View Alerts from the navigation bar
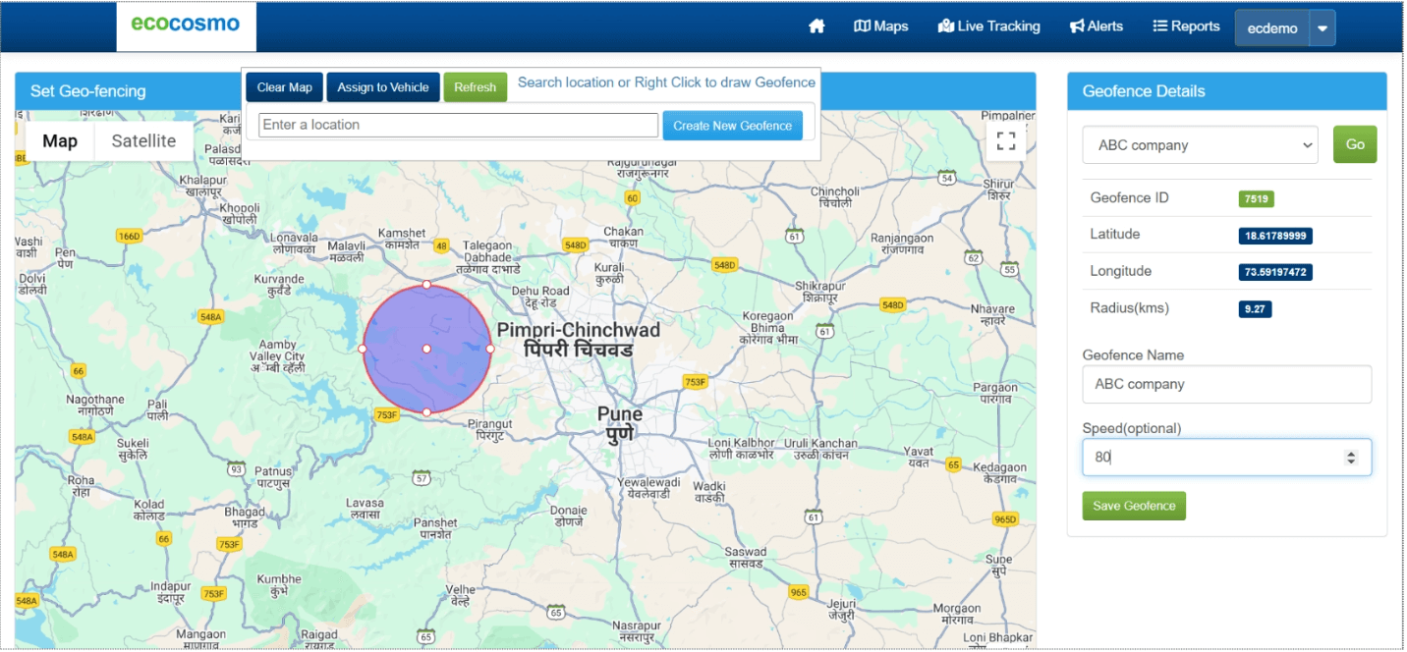Screen dimensions: 1407x652 (1096, 27)
